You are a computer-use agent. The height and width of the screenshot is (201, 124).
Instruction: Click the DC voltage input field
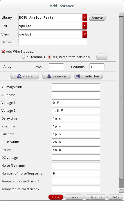pos(76,158)
